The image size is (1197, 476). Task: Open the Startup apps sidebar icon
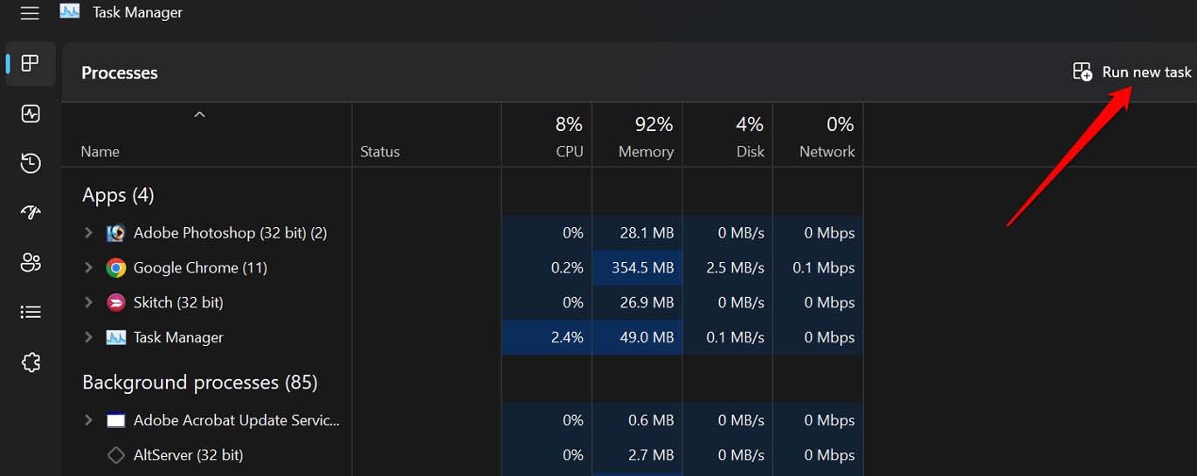tap(31, 212)
